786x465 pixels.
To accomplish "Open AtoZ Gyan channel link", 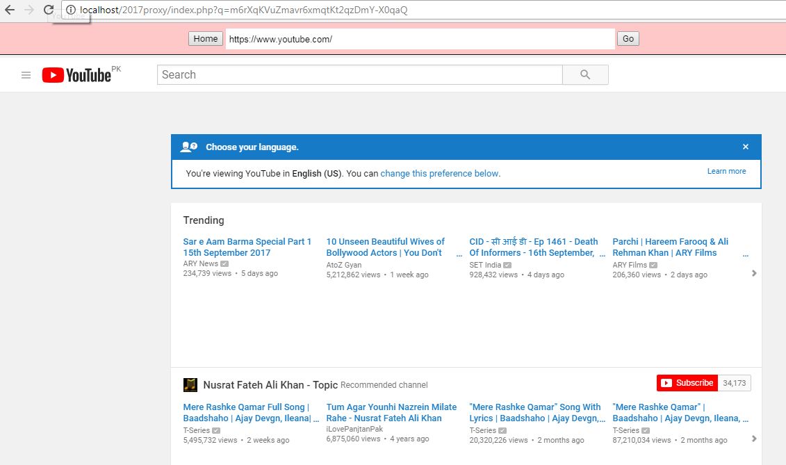I will click(344, 266).
